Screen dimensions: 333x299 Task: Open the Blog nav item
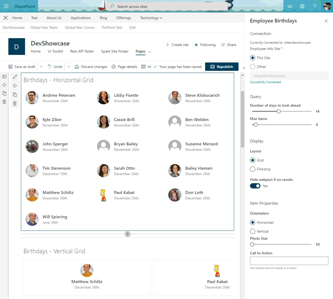(x=103, y=18)
